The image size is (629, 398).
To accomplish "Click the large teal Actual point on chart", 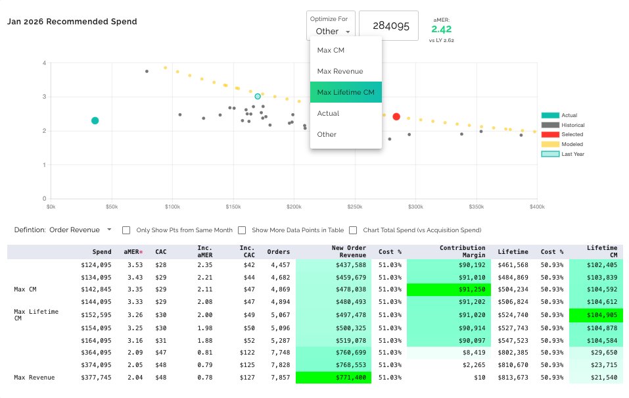I will pos(95,120).
